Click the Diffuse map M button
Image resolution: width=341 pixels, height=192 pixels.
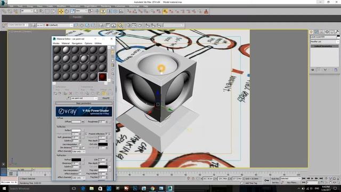[83, 122]
